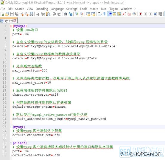165x160 pixels.
Task: Toggle the Monitoring eye icon
Action: [x=134, y=14]
